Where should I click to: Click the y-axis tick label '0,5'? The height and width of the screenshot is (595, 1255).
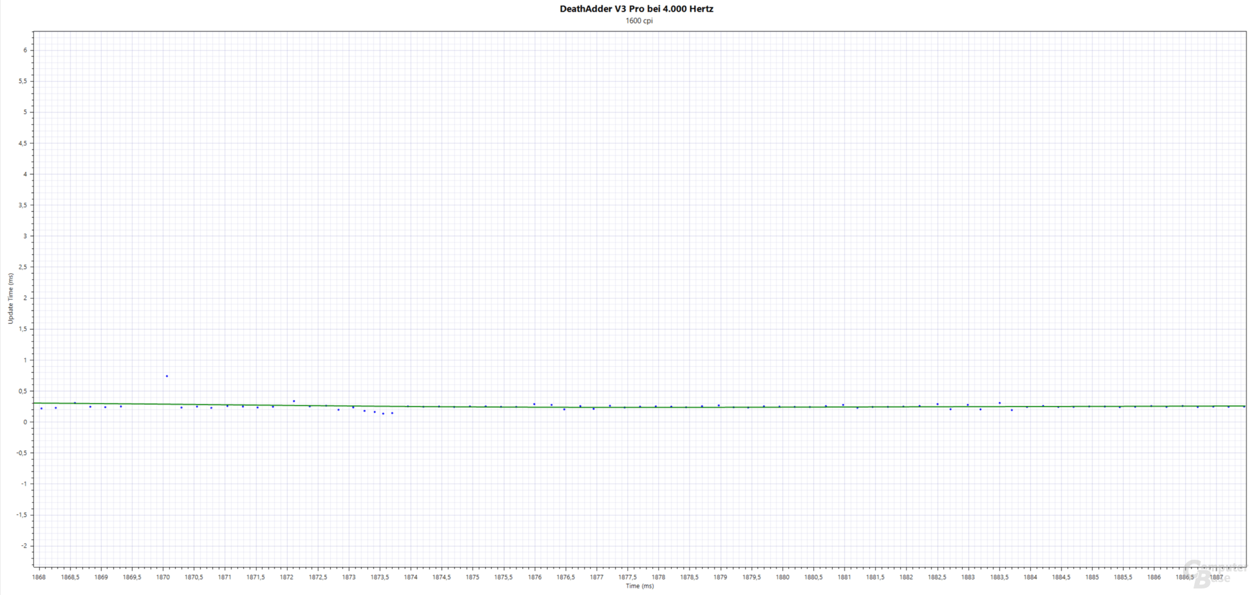[x=23, y=391]
